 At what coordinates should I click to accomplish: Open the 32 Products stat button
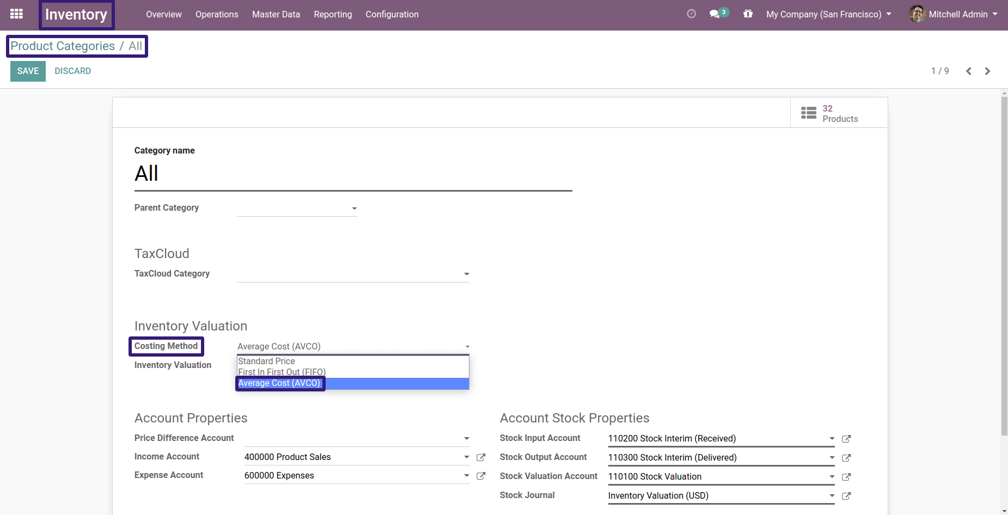tap(839, 113)
